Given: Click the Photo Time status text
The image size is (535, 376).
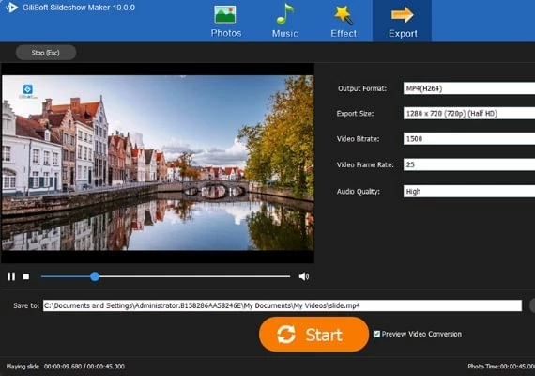Looking at the screenshot, I should pos(501,367).
